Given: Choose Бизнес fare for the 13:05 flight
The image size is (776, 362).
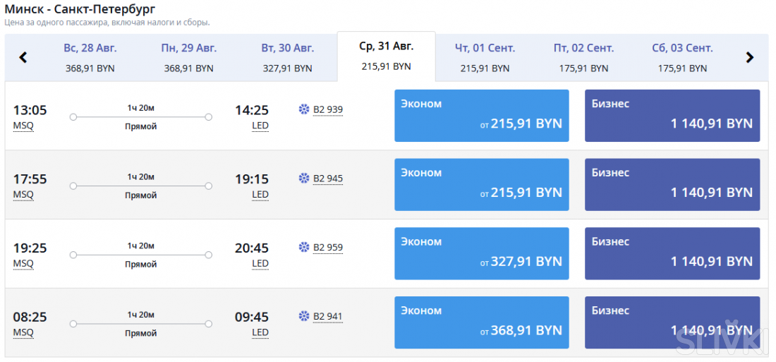Looking at the screenshot, I should 672,115.
